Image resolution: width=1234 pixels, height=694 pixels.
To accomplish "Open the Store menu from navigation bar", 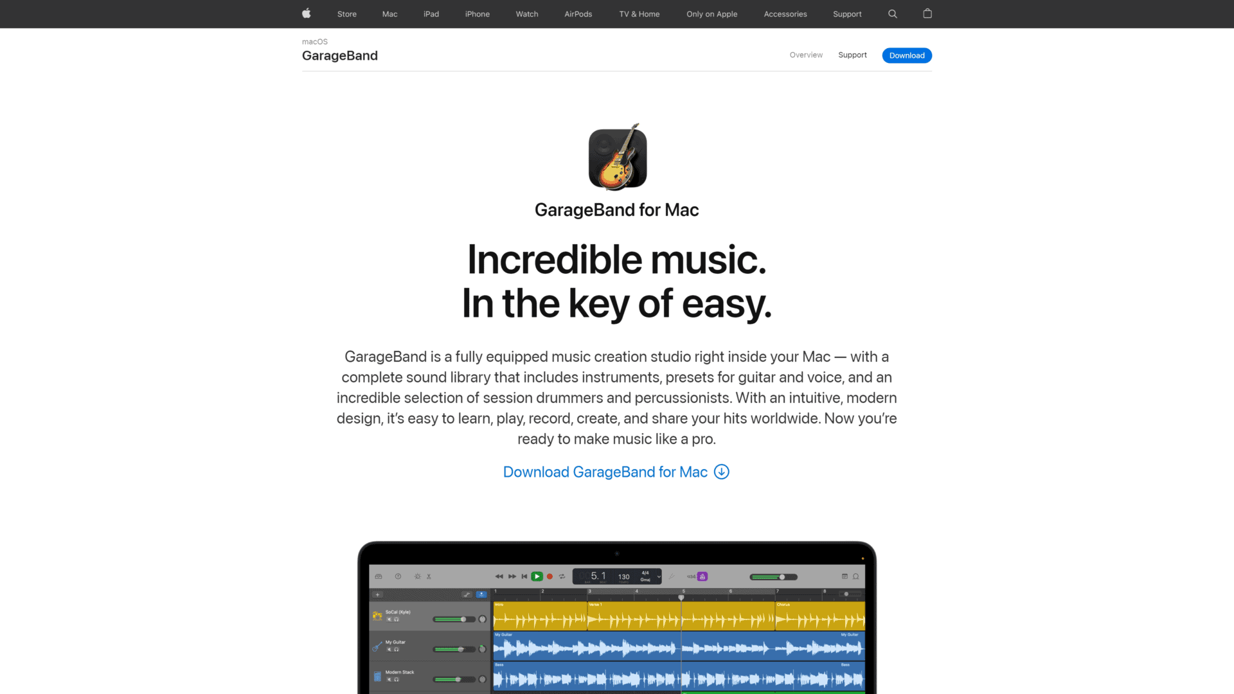I will point(346,13).
